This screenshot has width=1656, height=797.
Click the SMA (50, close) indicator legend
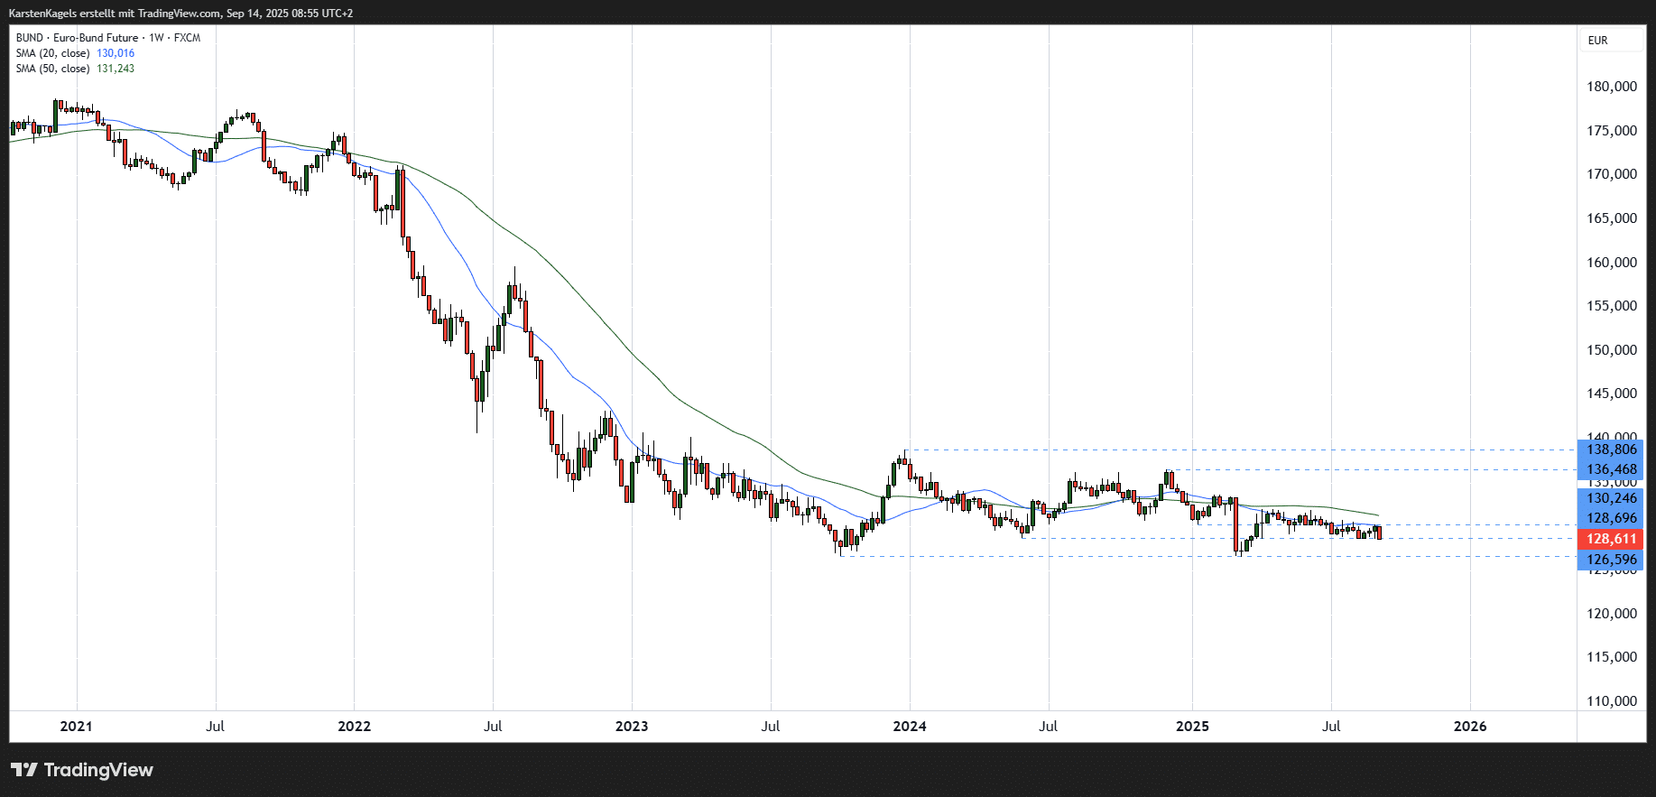[52, 69]
